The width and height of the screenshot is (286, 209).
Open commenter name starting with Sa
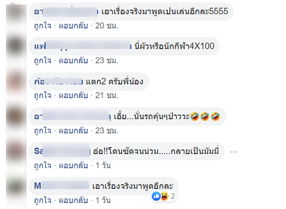(62, 151)
